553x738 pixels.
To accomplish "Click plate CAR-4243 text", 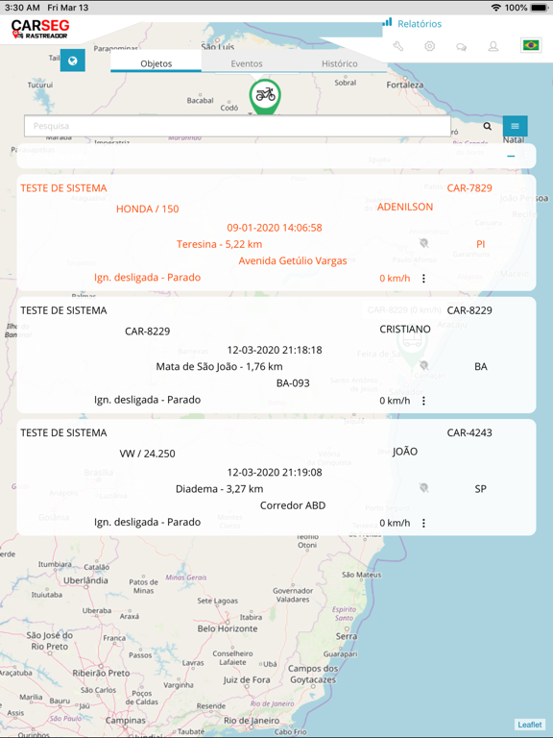I will [469, 433].
